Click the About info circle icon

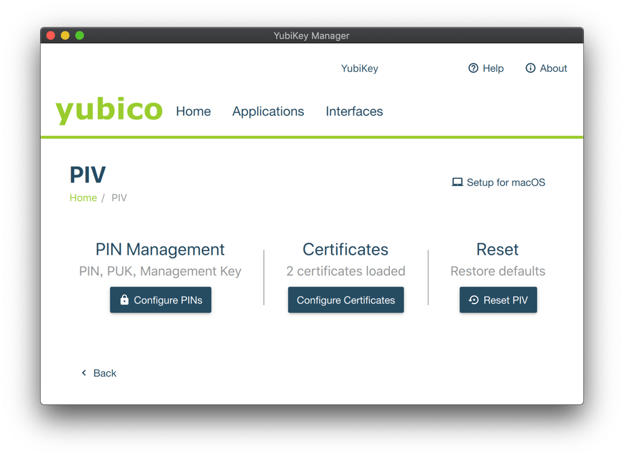[530, 68]
